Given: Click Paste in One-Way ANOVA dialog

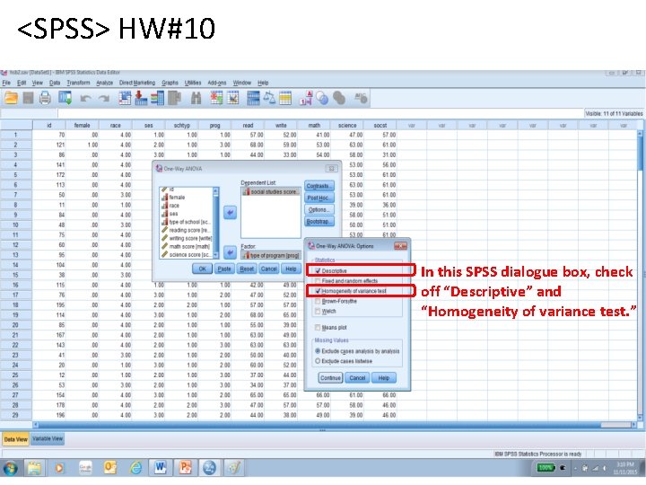Looking at the screenshot, I should [x=224, y=269].
